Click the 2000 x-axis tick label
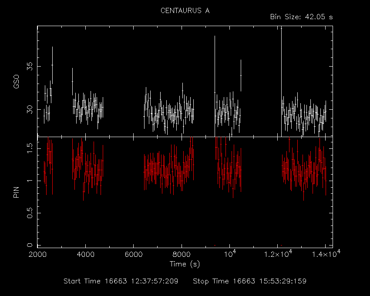Viewport: 370px width, 296px height. 37,255
